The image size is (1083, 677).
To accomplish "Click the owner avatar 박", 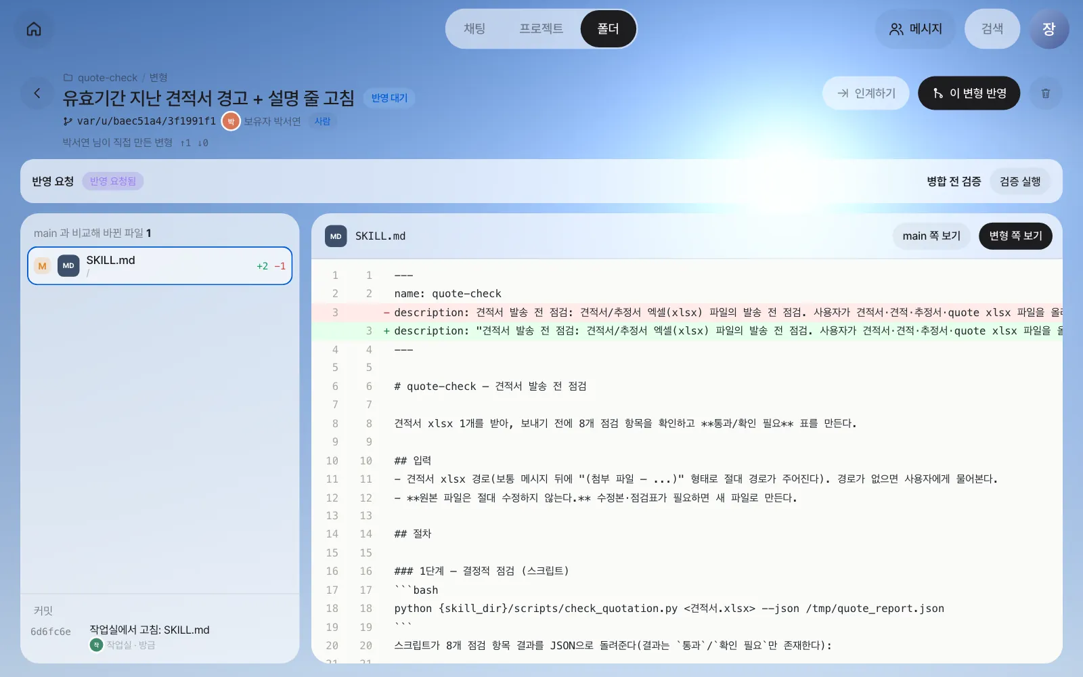I will tap(231, 121).
